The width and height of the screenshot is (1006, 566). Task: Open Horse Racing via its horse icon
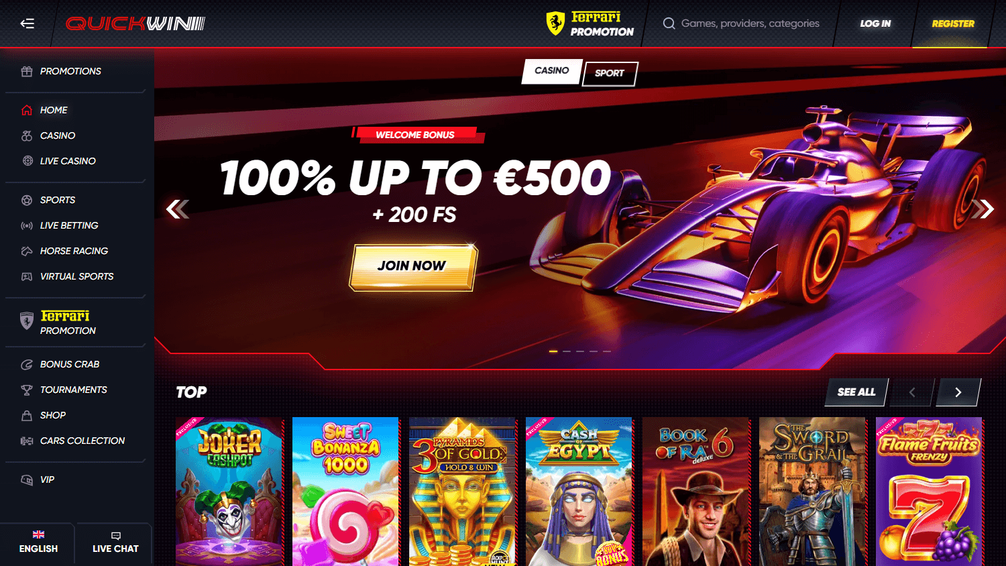[27, 251]
